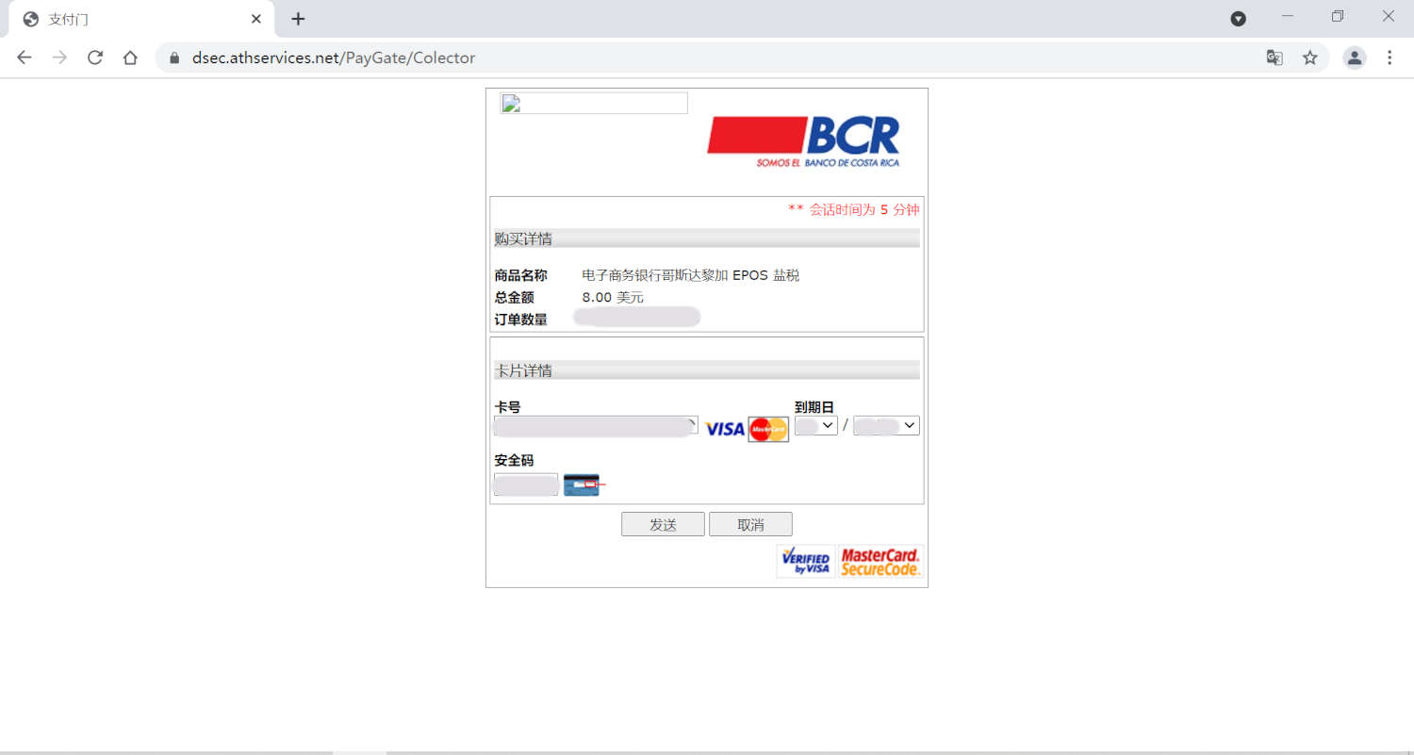The height and width of the screenshot is (755, 1414).
Task: Click the translate page icon in address bar
Action: (x=1274, y=57)
